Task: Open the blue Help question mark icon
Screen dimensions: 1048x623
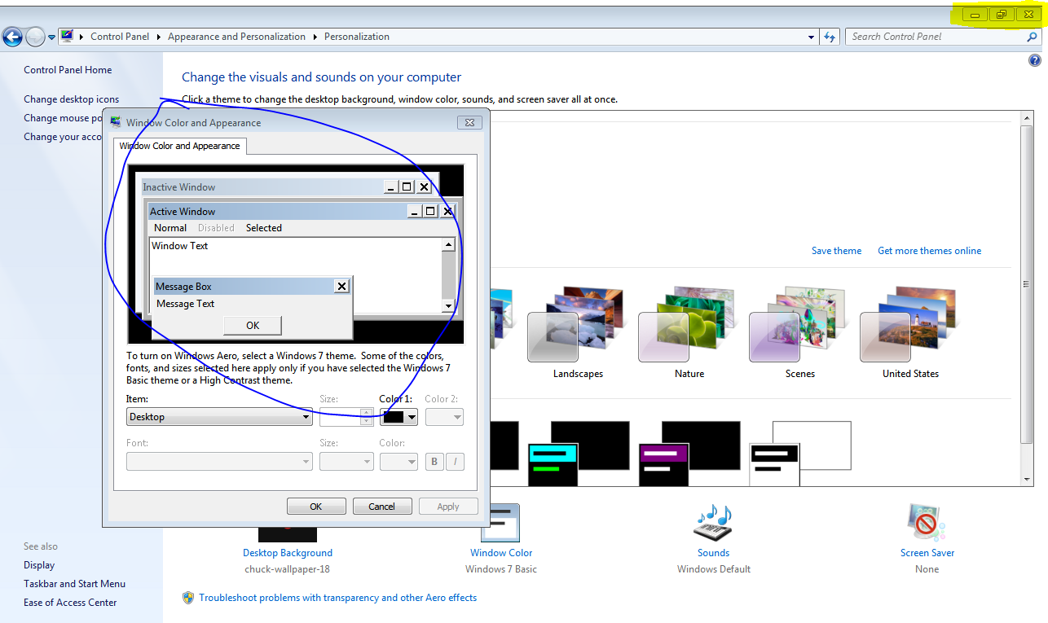Action: pyautogui.click(x=1035, y=60)
